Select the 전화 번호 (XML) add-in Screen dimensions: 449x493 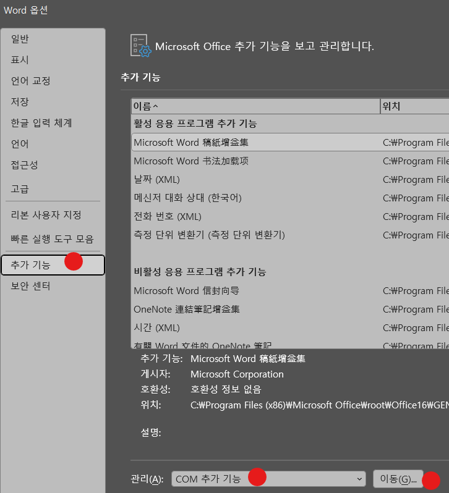(290, 217)
